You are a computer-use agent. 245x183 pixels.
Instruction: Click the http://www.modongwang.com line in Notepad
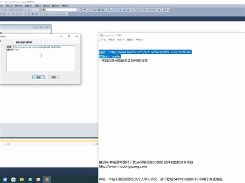[123, 166]
